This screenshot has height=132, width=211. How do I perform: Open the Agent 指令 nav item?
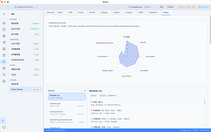(x=25, y=29)
